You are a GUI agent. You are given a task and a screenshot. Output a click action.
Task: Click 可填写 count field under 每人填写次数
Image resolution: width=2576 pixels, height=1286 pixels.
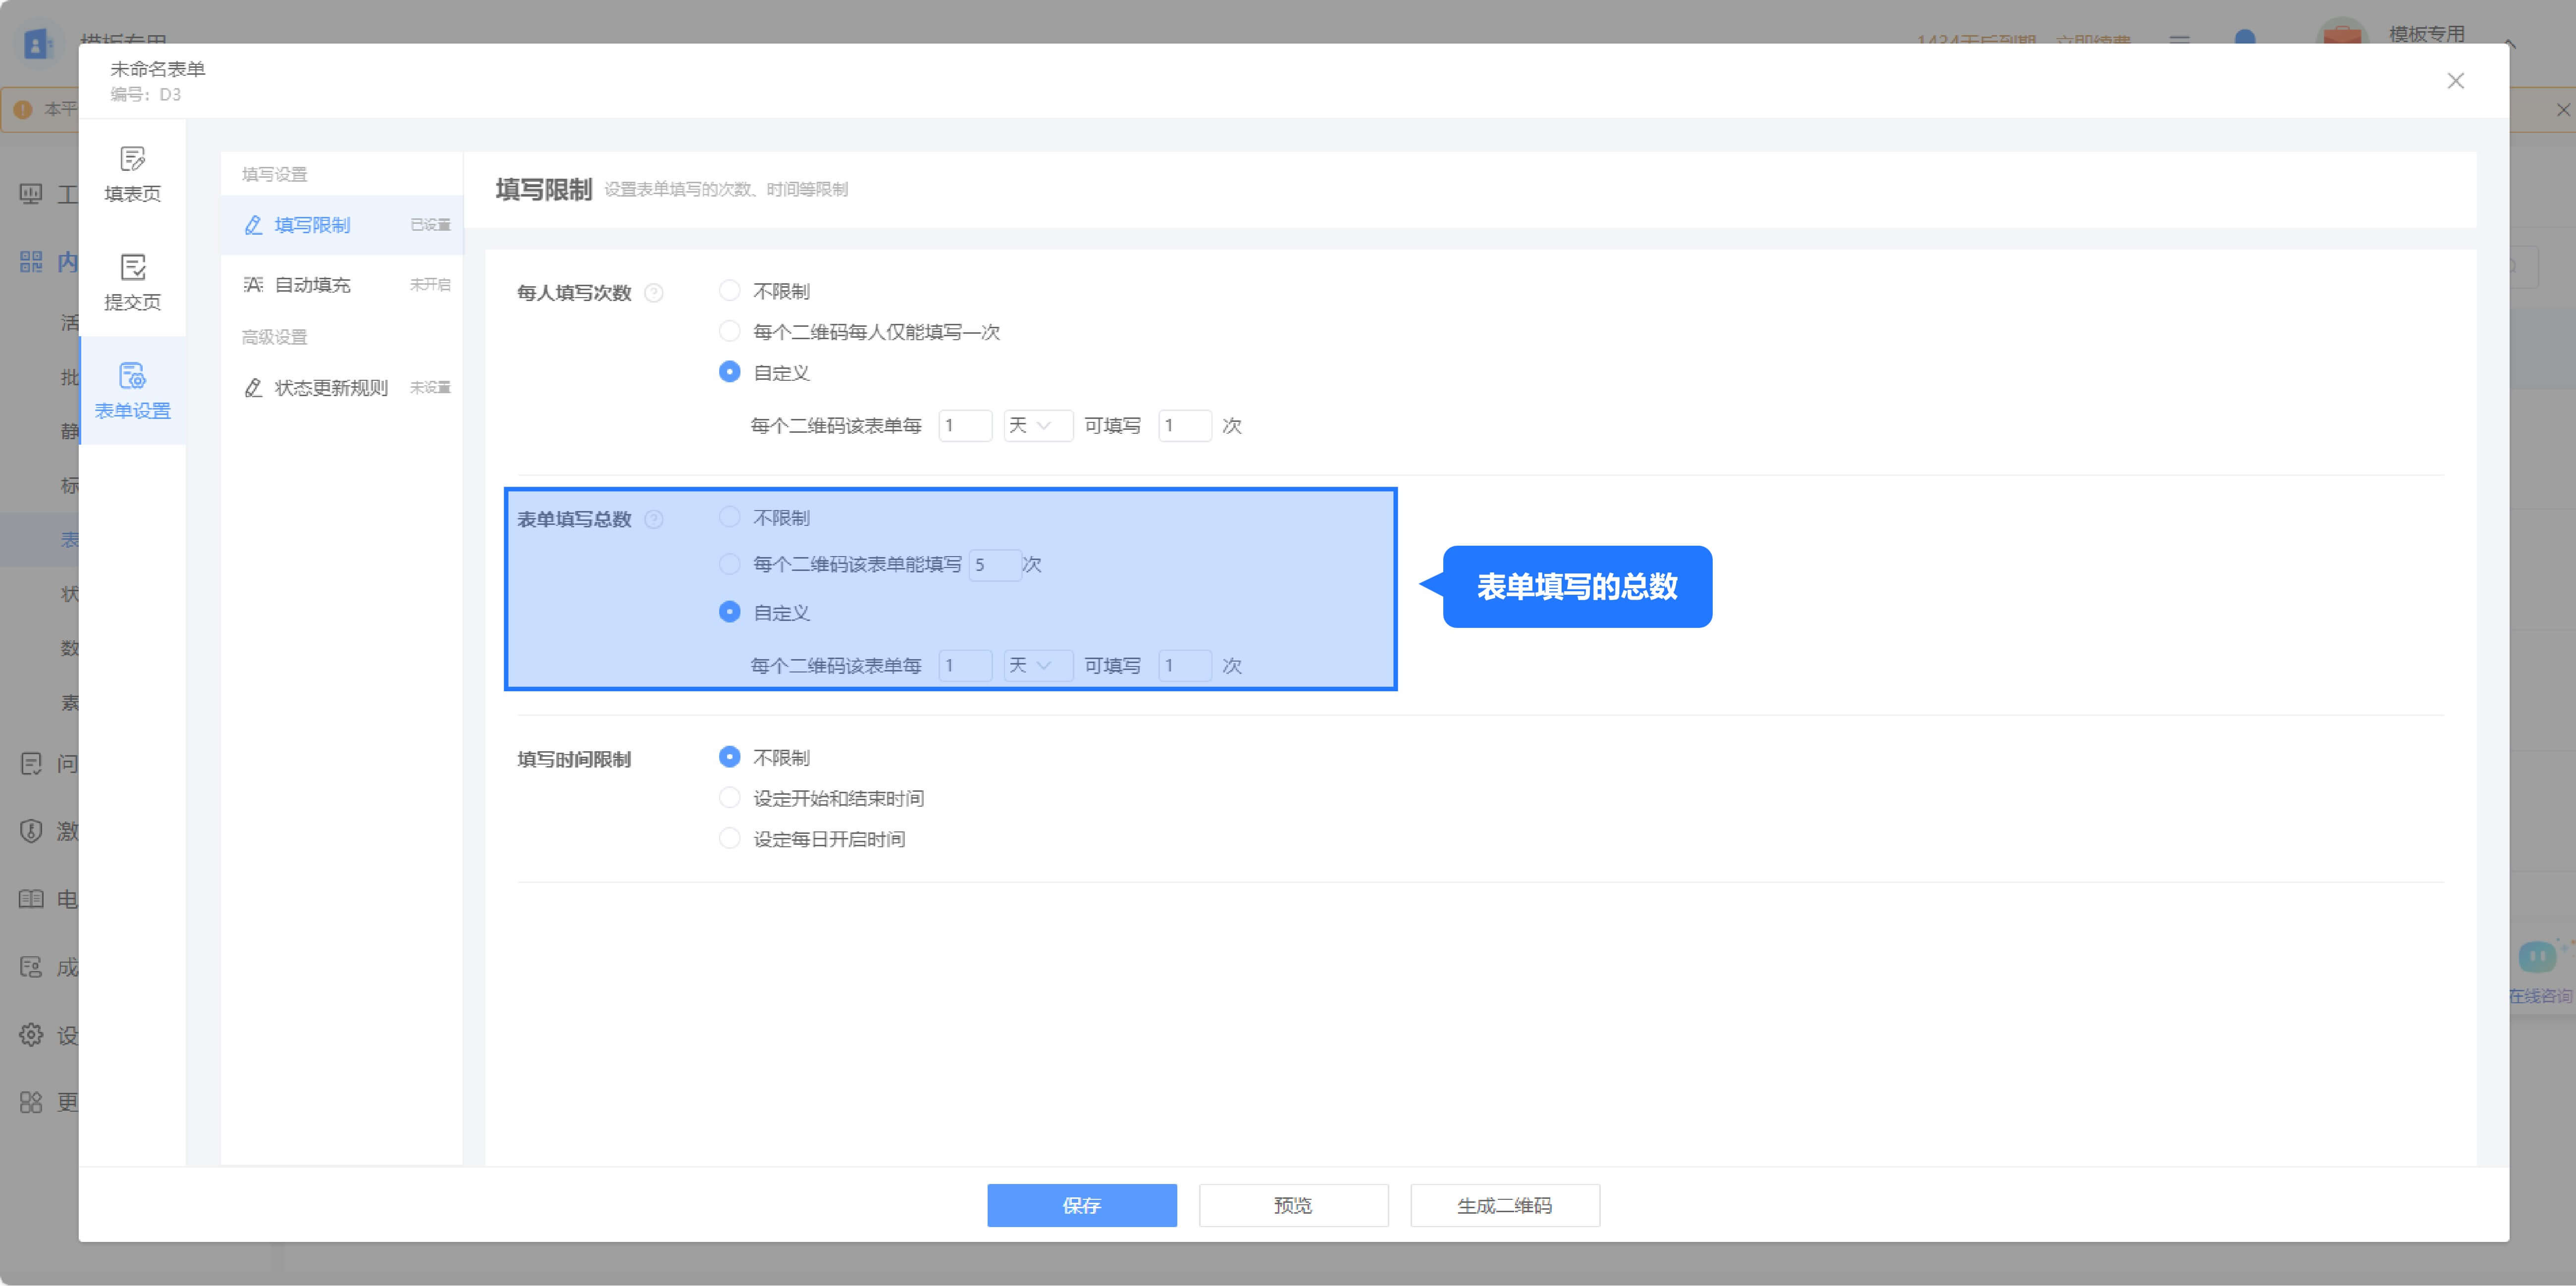click(1184, 426)
